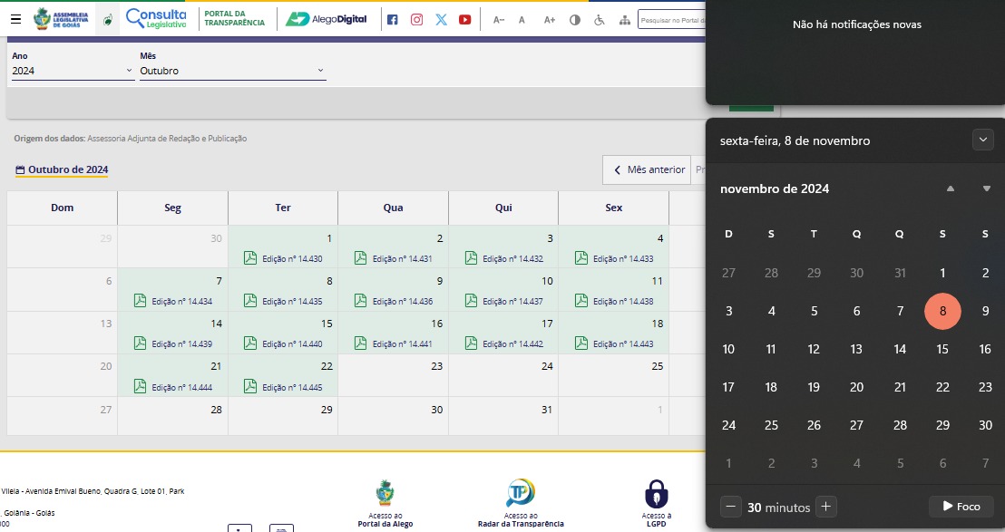Open the Facebook page icon

(x=392, y=19)
